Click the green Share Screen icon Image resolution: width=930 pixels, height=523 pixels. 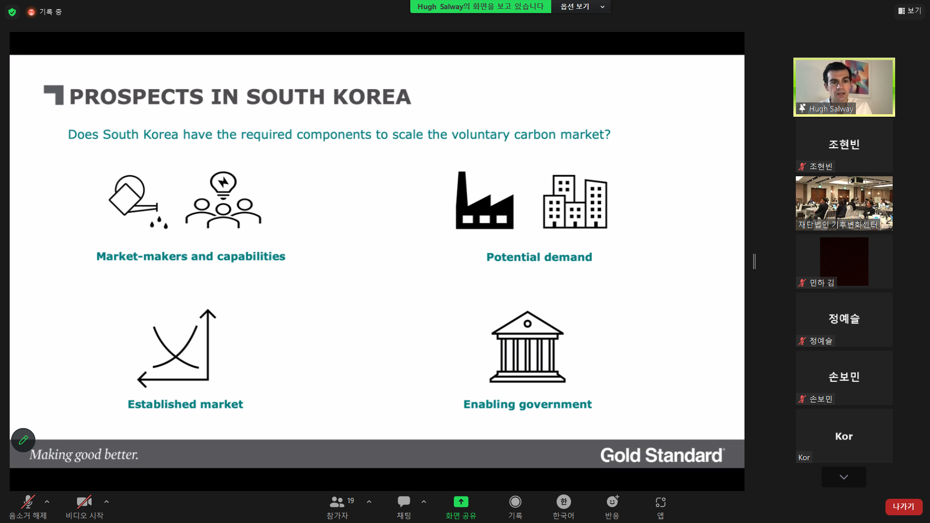461,502
